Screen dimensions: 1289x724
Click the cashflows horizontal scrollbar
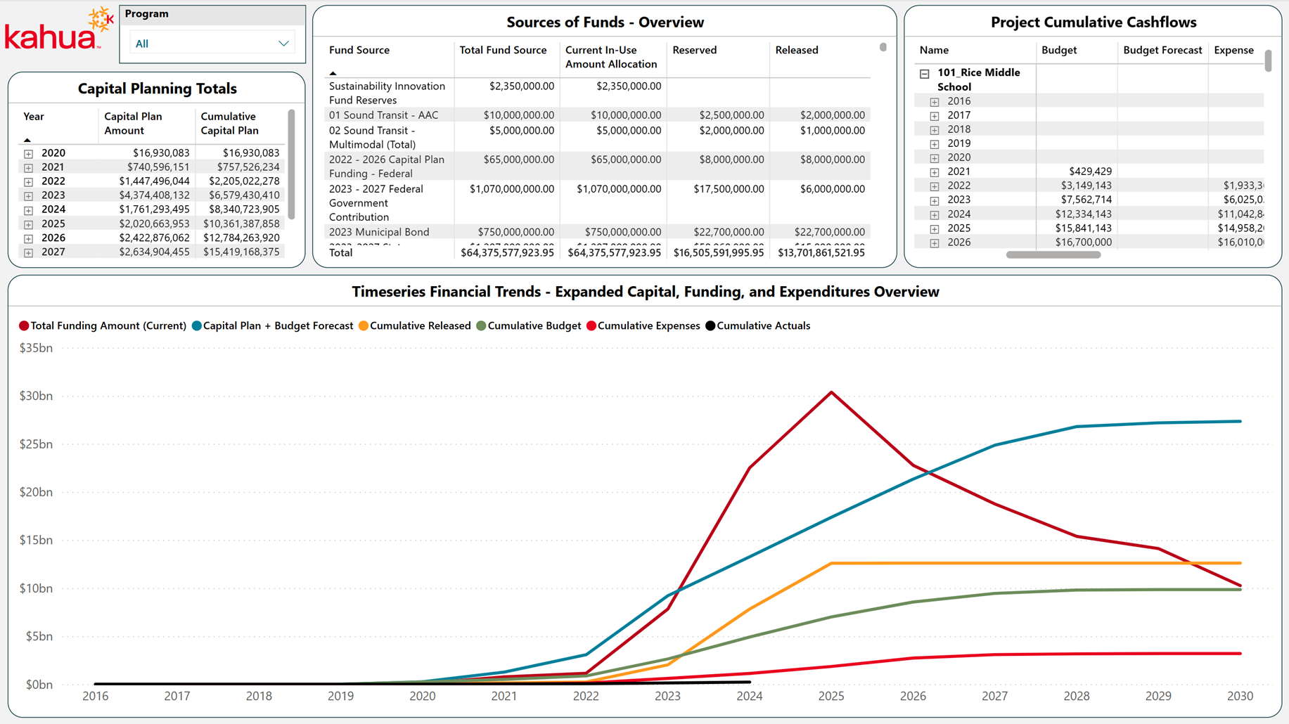[1053, 255]
